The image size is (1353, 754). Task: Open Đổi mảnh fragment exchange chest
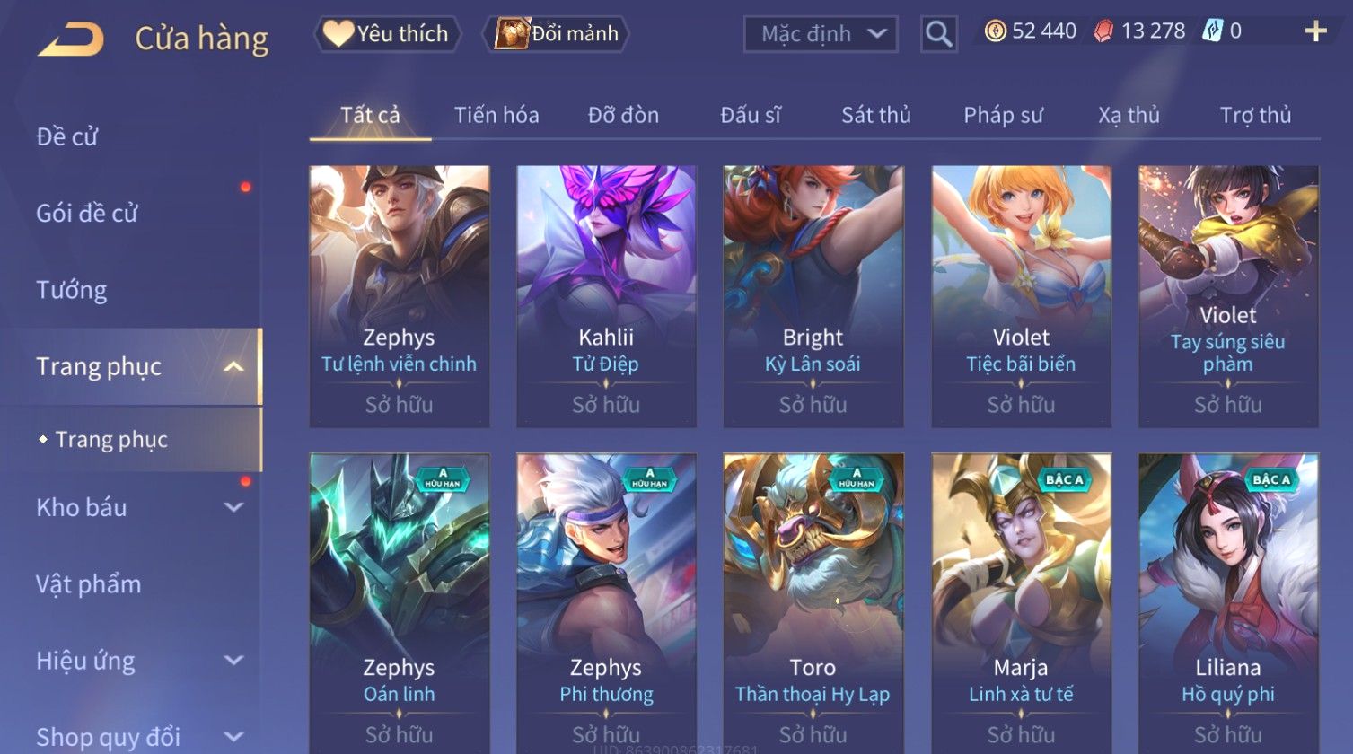(557, 34)
